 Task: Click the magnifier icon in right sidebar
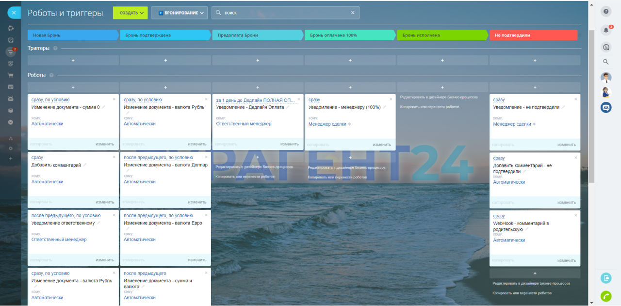[x=605, y=62]
